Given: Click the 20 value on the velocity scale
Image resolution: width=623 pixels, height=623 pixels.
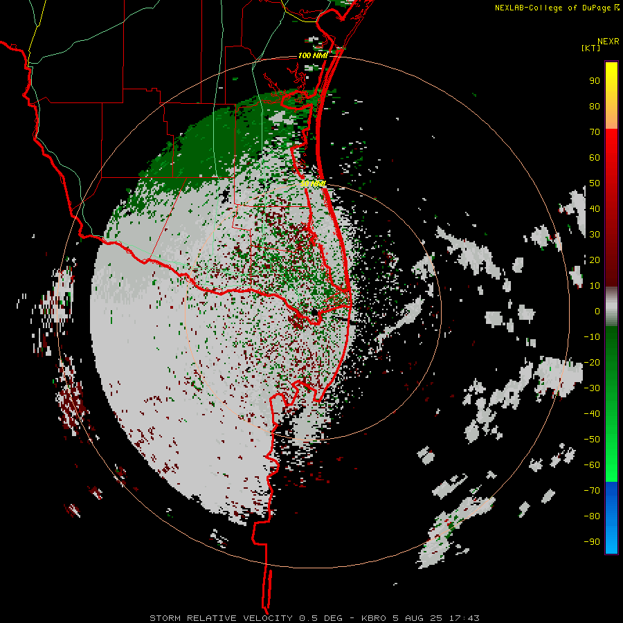Looking at the screenshot, I should (x=595, y=260).
